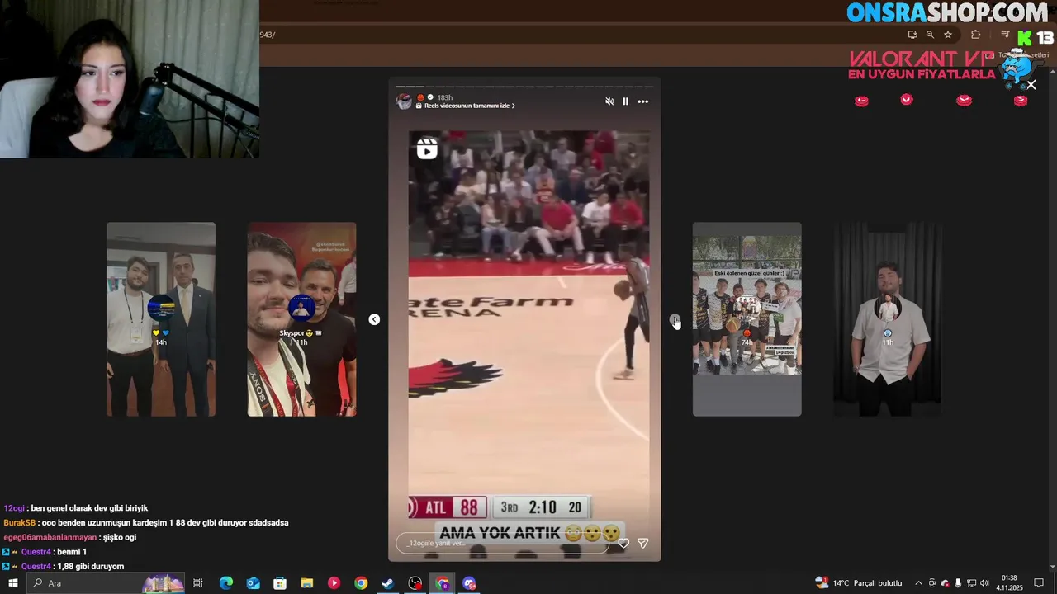Pause the playing story
Screen dimensions: 1057x594
625,101
